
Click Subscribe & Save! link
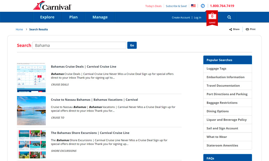(x=176, y=6)
